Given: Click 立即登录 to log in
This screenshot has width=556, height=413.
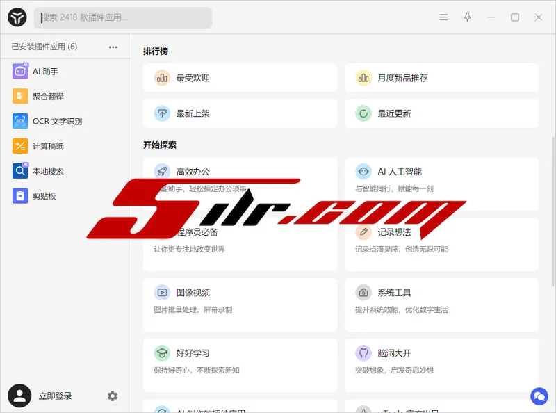Looking at the screenshot, I should (56, 396).
